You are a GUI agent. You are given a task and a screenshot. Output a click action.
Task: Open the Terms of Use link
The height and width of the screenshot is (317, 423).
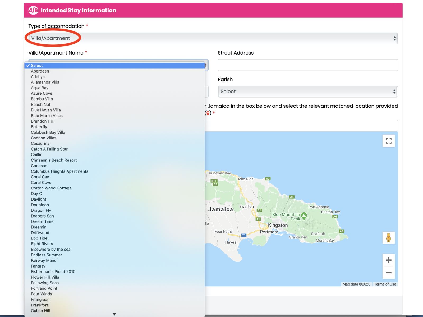385,284
